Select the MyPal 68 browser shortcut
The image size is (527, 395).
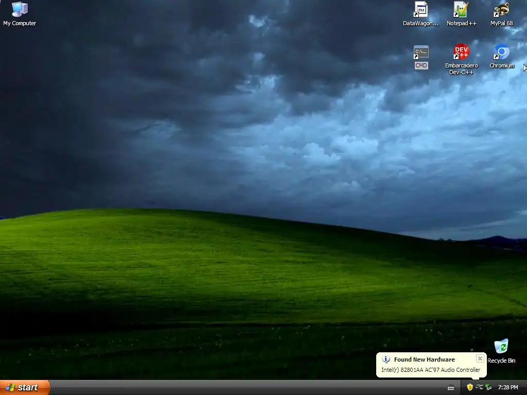tap(501, 14)
